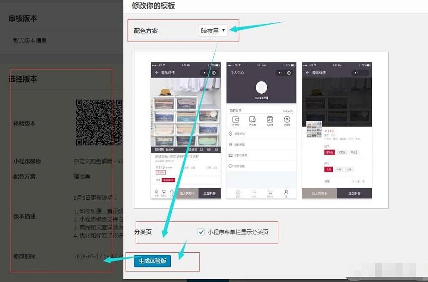Click the 联系客服 menu entry
The image size is (428, 282).
pyautogui.click(x=240, y=166)
